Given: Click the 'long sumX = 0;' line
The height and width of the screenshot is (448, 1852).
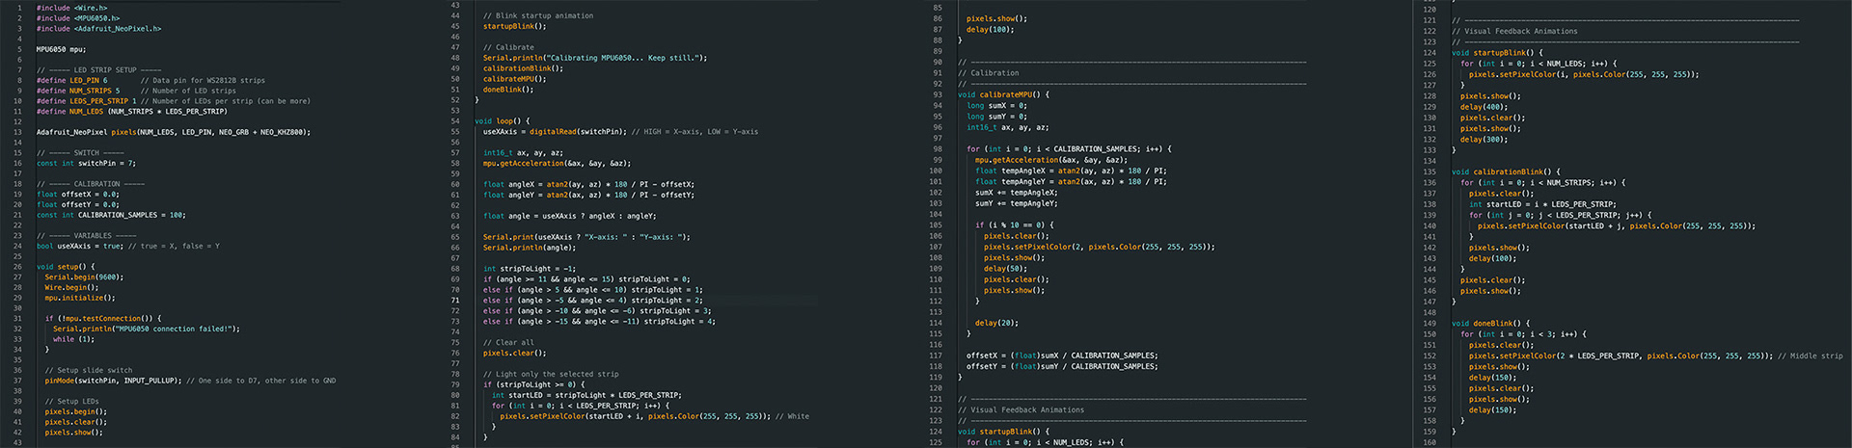Looking at the screenshot, I should coord(995,106).
